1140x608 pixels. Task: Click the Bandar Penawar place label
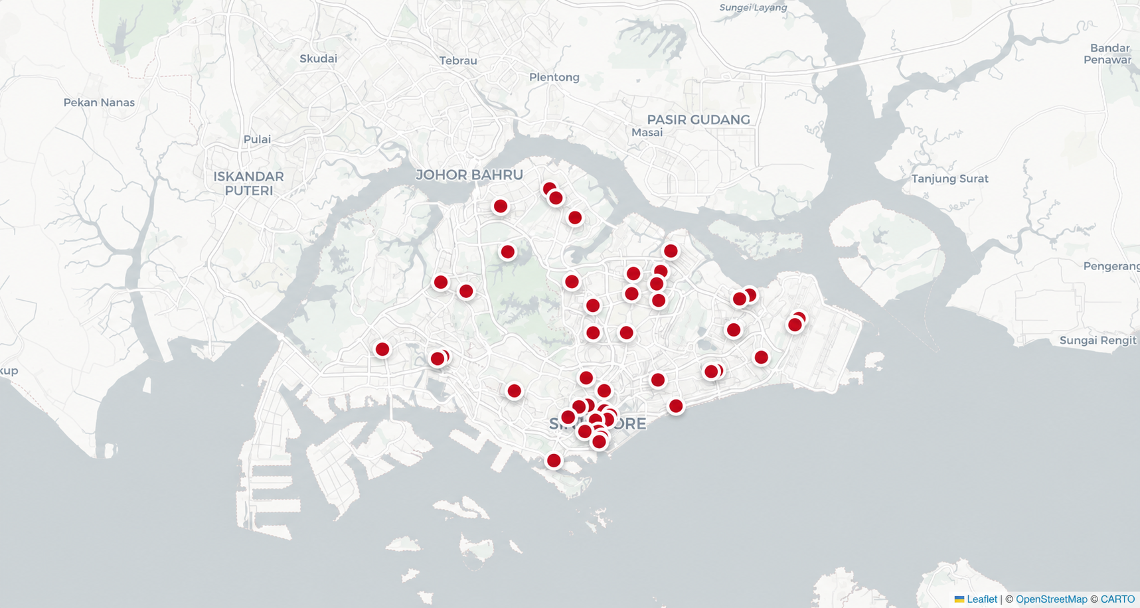1108,54
